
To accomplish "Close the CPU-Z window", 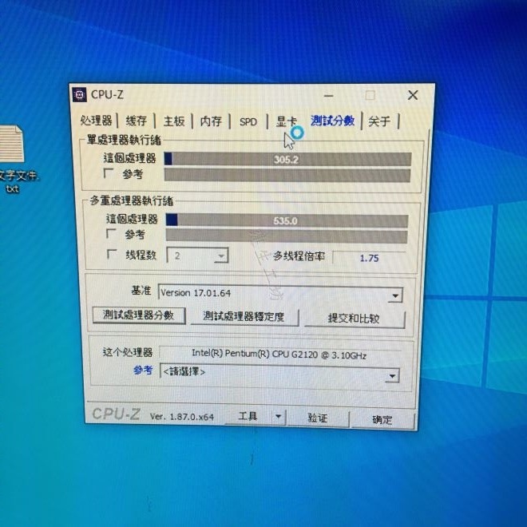I will pyautogui.click(x=413, y=95).
